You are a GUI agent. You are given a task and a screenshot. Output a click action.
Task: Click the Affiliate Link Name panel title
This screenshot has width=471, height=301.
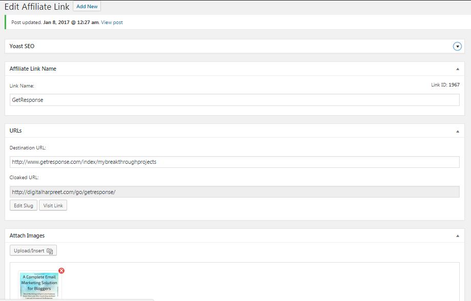[33, 69]
